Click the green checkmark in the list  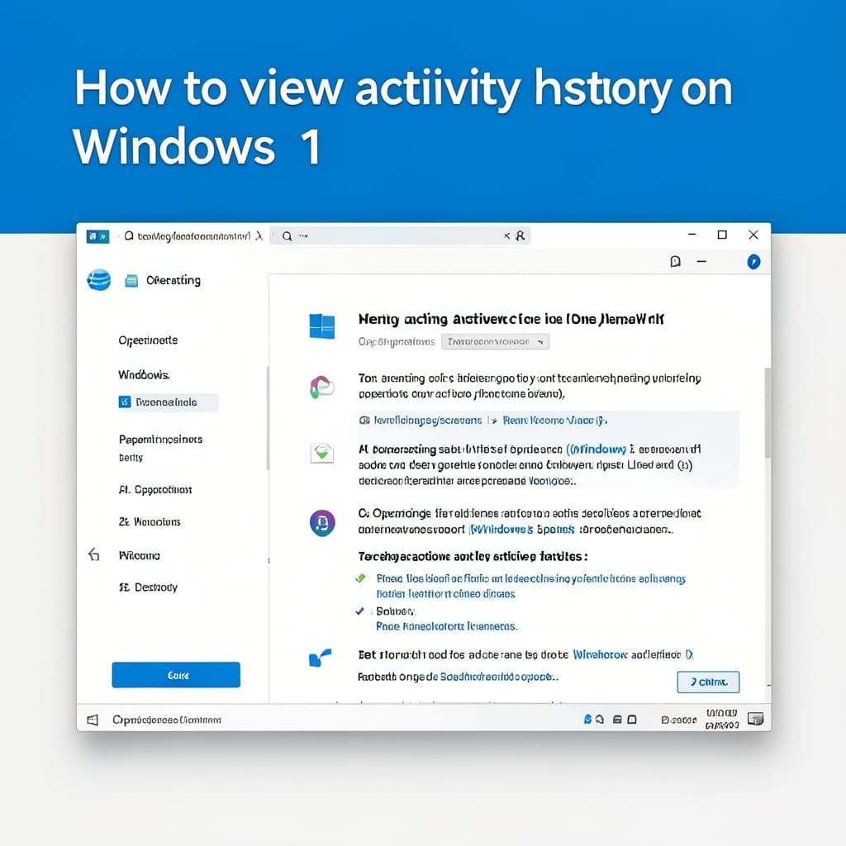(360, 578)
